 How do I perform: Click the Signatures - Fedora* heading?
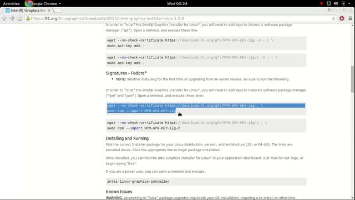tap(126, 73)
